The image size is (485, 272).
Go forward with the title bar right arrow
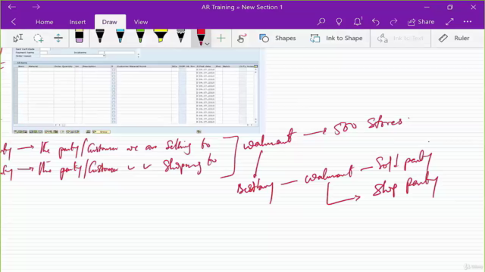36,7
